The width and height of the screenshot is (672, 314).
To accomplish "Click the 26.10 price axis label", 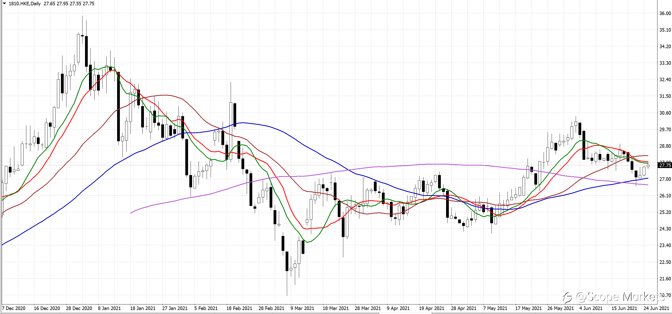I will click(665, 196).
